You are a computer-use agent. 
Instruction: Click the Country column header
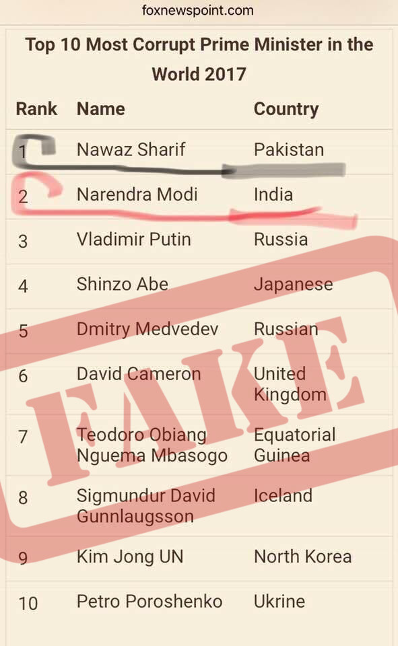coord(286,109)
